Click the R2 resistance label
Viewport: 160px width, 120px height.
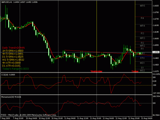coord(142,43)
